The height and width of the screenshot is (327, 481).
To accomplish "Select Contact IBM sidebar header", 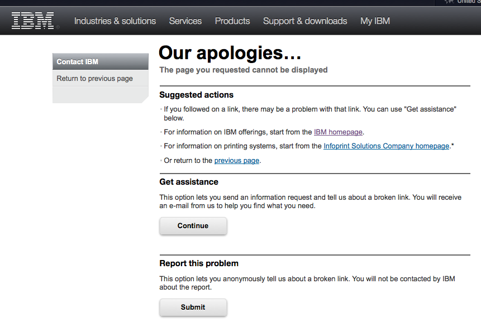I will click(101, 61).
